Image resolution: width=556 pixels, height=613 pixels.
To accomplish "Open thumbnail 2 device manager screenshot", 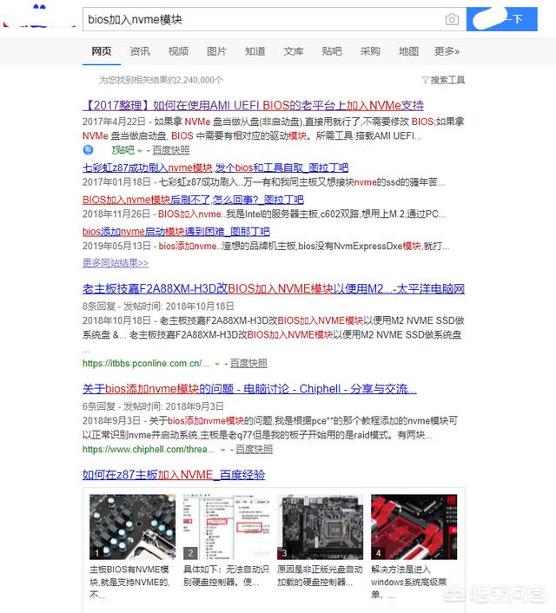I will [x=226, y=526].
